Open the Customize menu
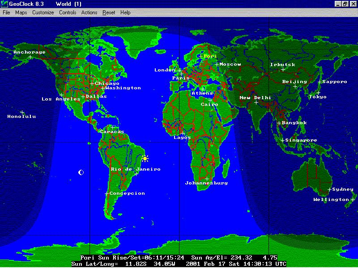The width and height of the screenshot is (358, 268). point(43,13)
